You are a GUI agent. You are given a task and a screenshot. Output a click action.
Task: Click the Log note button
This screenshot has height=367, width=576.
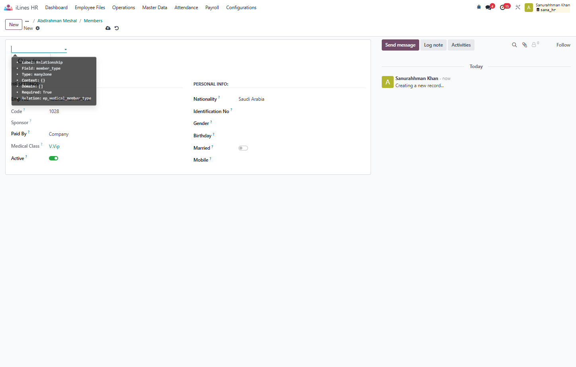pos(433,45)
